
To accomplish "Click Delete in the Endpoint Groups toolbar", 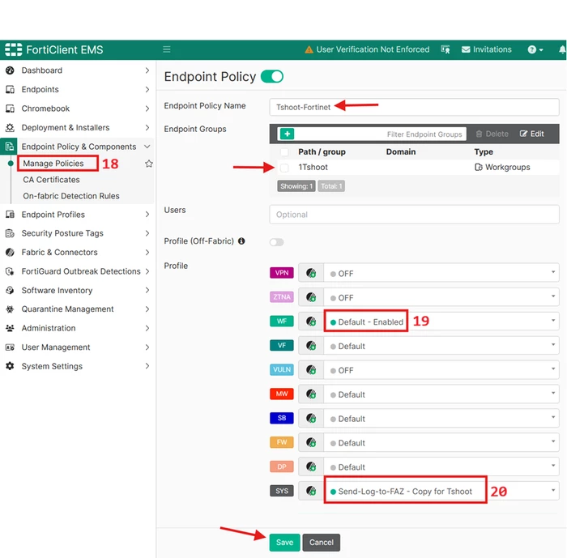I will tap(492, 134).
